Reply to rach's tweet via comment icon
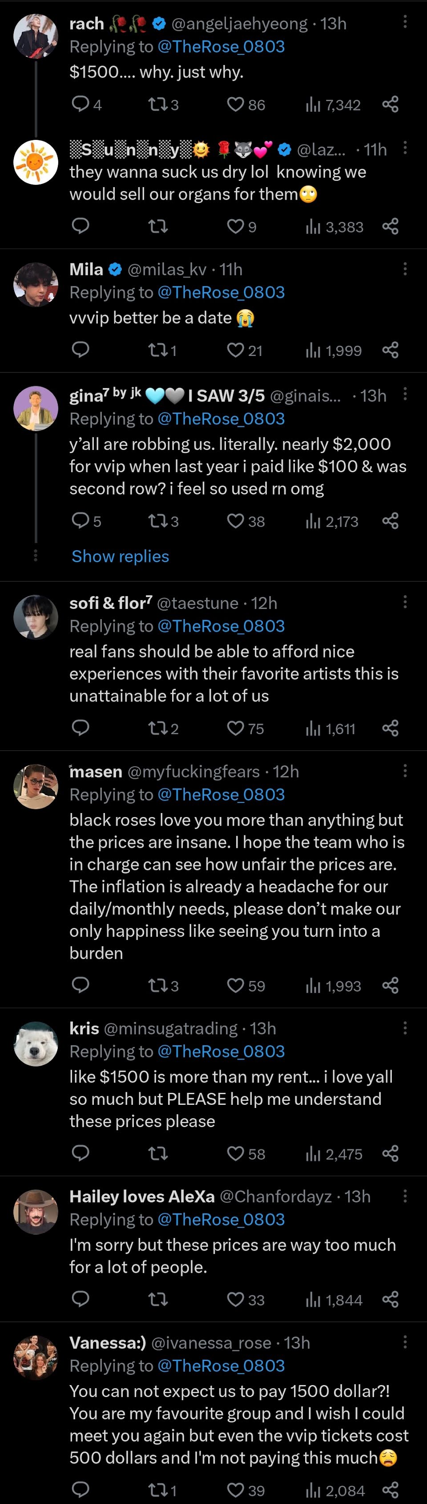Image resolution: width=427 pixels, height=1504 pixels. (80, 105)
